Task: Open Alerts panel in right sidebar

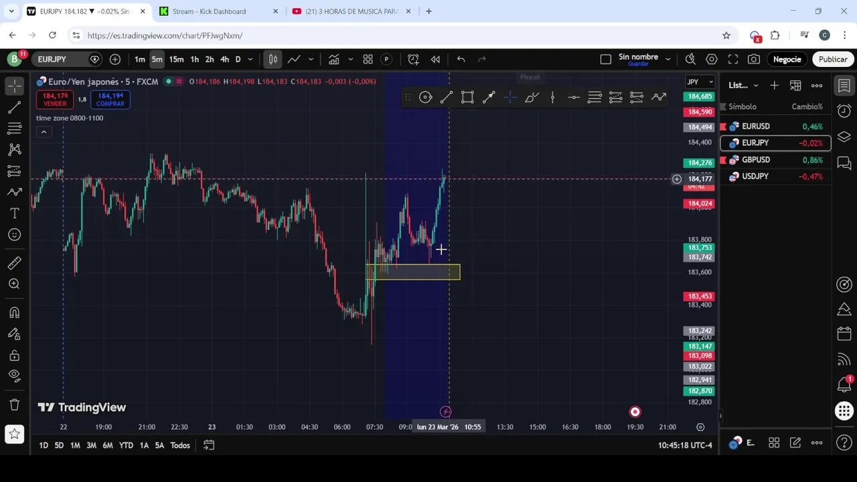Action: click(x=844, y=111)
